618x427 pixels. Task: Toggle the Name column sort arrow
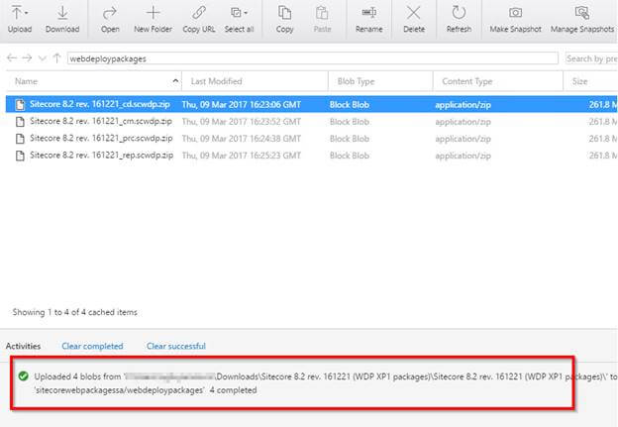point(175,81)
